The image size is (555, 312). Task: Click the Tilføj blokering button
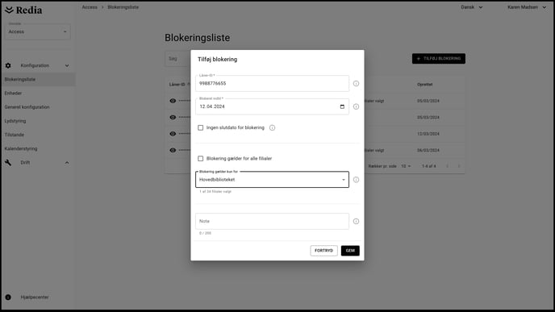(x=439, y=58)
